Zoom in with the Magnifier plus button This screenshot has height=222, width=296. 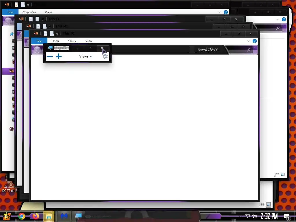pos(59,56)
